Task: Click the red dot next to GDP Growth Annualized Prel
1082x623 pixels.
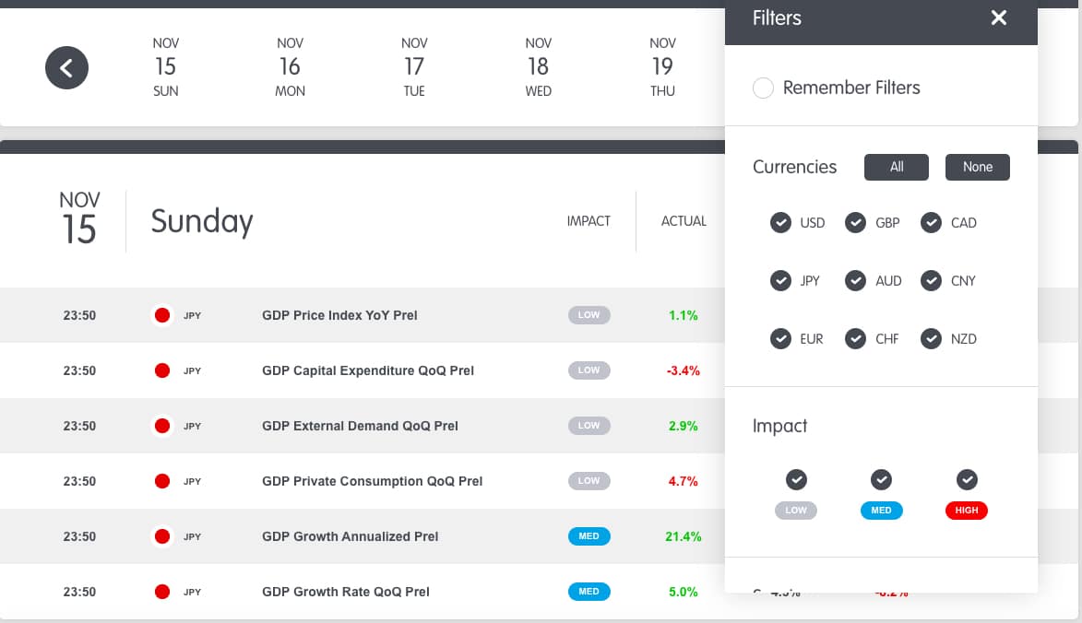Action: [162, 536]
